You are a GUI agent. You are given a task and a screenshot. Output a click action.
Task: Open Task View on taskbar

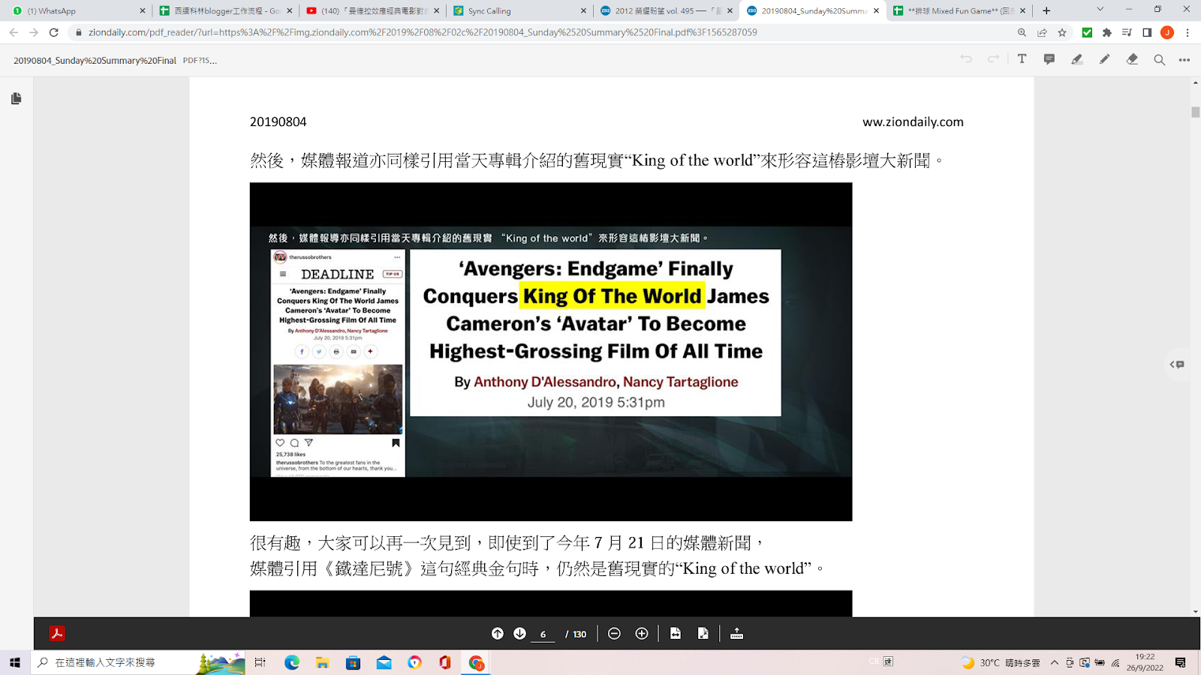260,662
